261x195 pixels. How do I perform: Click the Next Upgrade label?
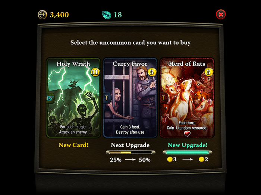point(130,145)
